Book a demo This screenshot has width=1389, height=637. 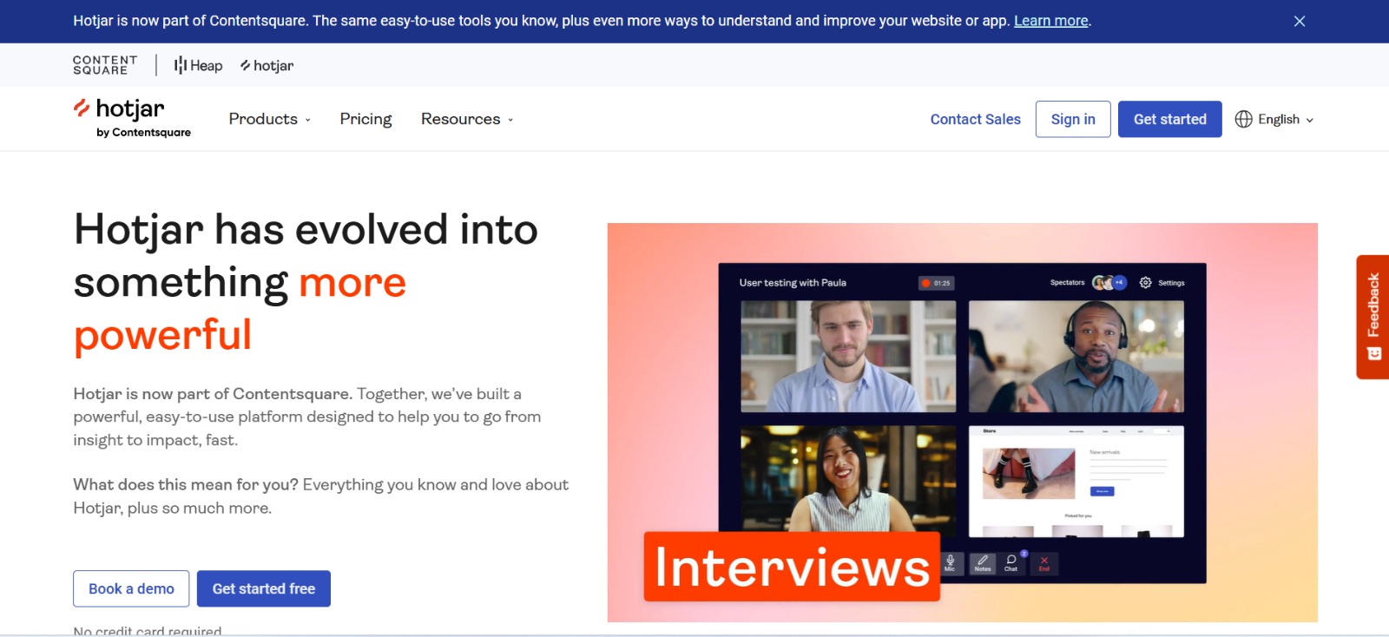(x=131, y=588)
